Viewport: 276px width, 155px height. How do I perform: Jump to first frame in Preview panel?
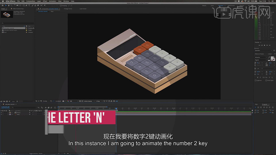click(259, 45)
